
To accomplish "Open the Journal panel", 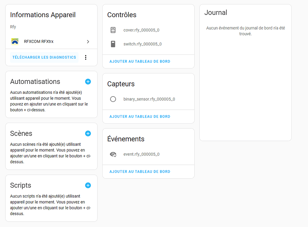I will [216, 13].
